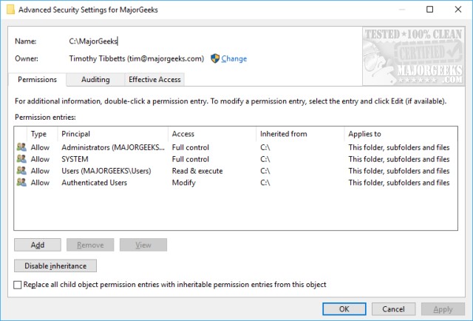Select the Administrators (MAJORGEEKS... principal entry
The width and height of the screenshot is (473, 321).
tap(113, 147)
